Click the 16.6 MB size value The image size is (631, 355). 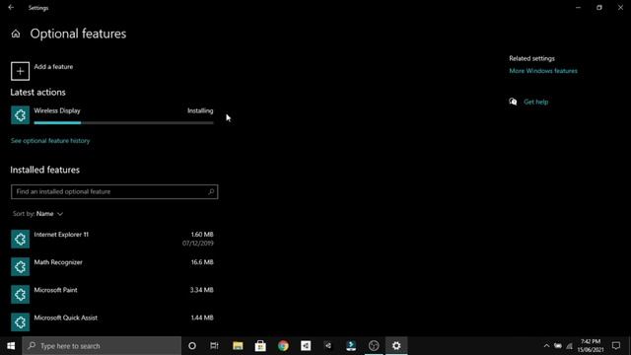[x=202, y=262]
